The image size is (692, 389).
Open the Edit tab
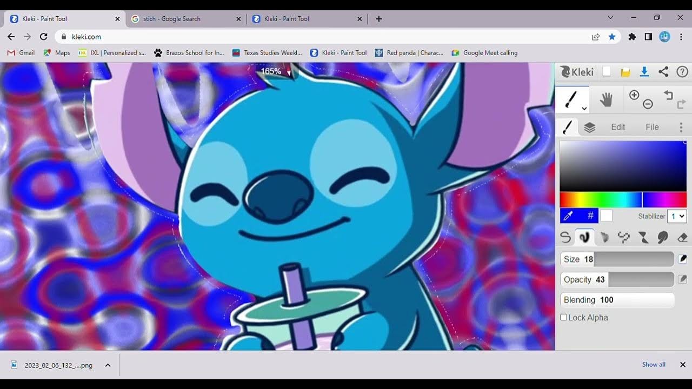[618, 127]
